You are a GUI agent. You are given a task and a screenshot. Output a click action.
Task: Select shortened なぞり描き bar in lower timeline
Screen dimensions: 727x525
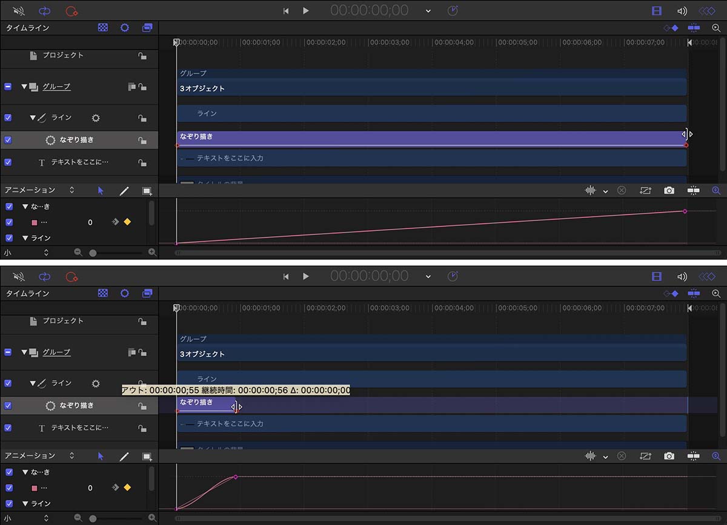tap(206, 404)
